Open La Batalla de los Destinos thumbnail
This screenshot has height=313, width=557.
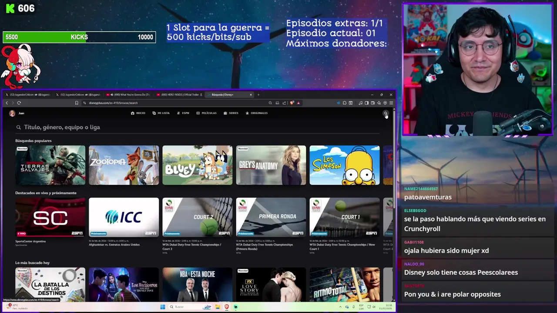[50, 284]
